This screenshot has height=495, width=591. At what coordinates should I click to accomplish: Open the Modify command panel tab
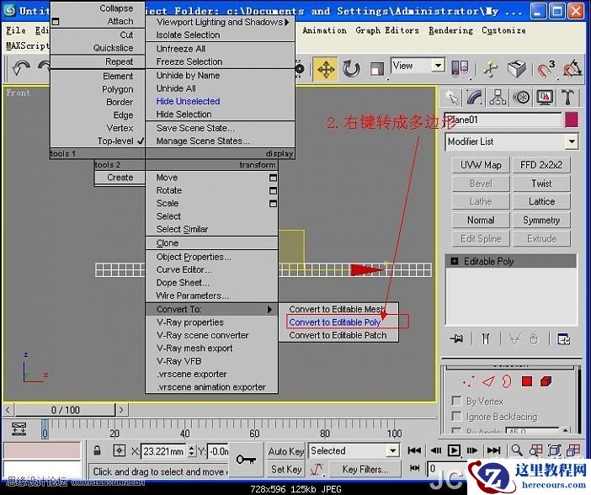tap(475, 98)
